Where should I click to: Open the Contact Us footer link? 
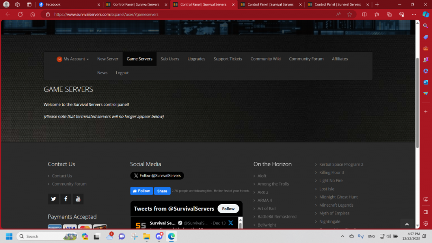pyautogui.click(x=62, y=176)
